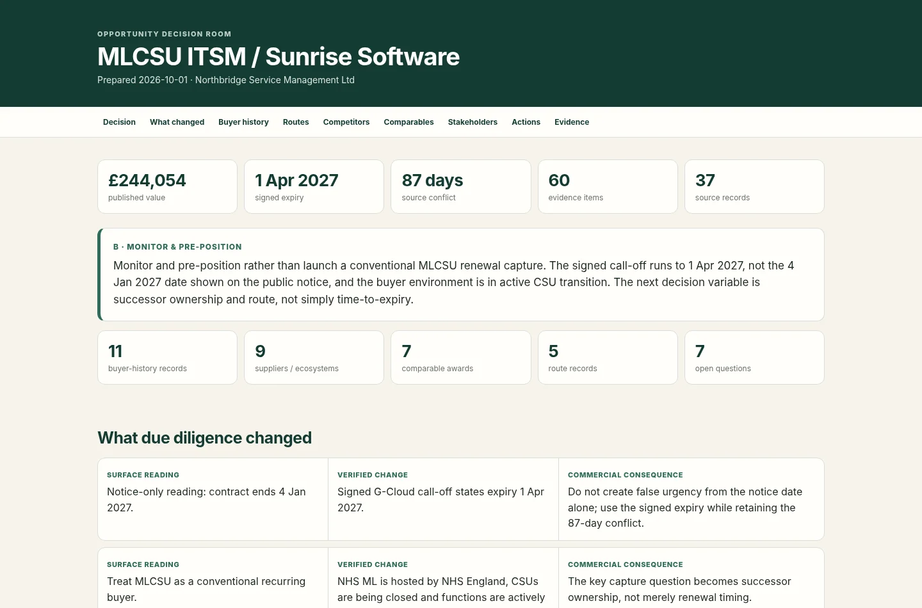
Task: Click the £244,054 published value card
Action: tap(167, 186)
